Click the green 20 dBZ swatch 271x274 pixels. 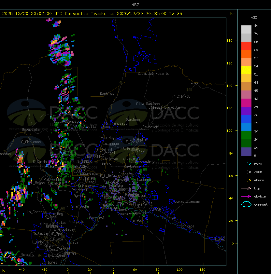tap(246, 135)
